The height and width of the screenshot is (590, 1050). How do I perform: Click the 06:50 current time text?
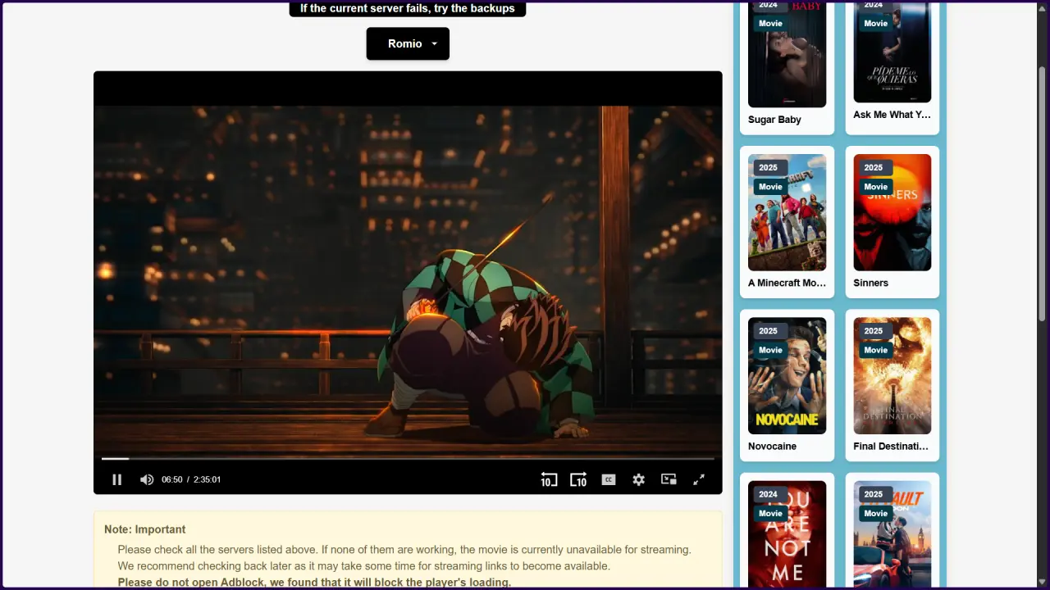[171, 479]
